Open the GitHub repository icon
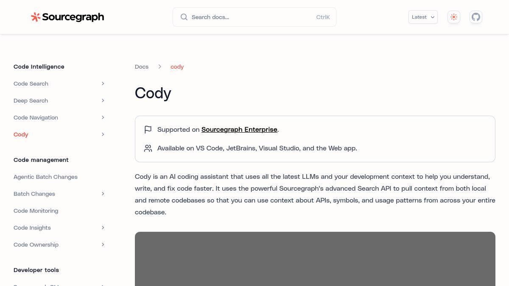 pyautogui.click(x=476, y=17)
